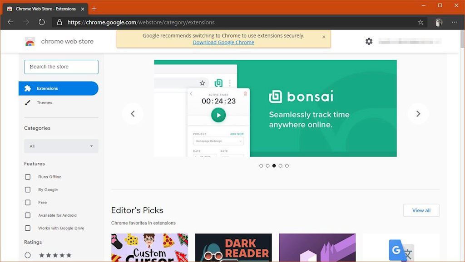The height and width of the screenshot is (262, 465).
Task: Check the By Google feature filter
Action: click(28, 189)
